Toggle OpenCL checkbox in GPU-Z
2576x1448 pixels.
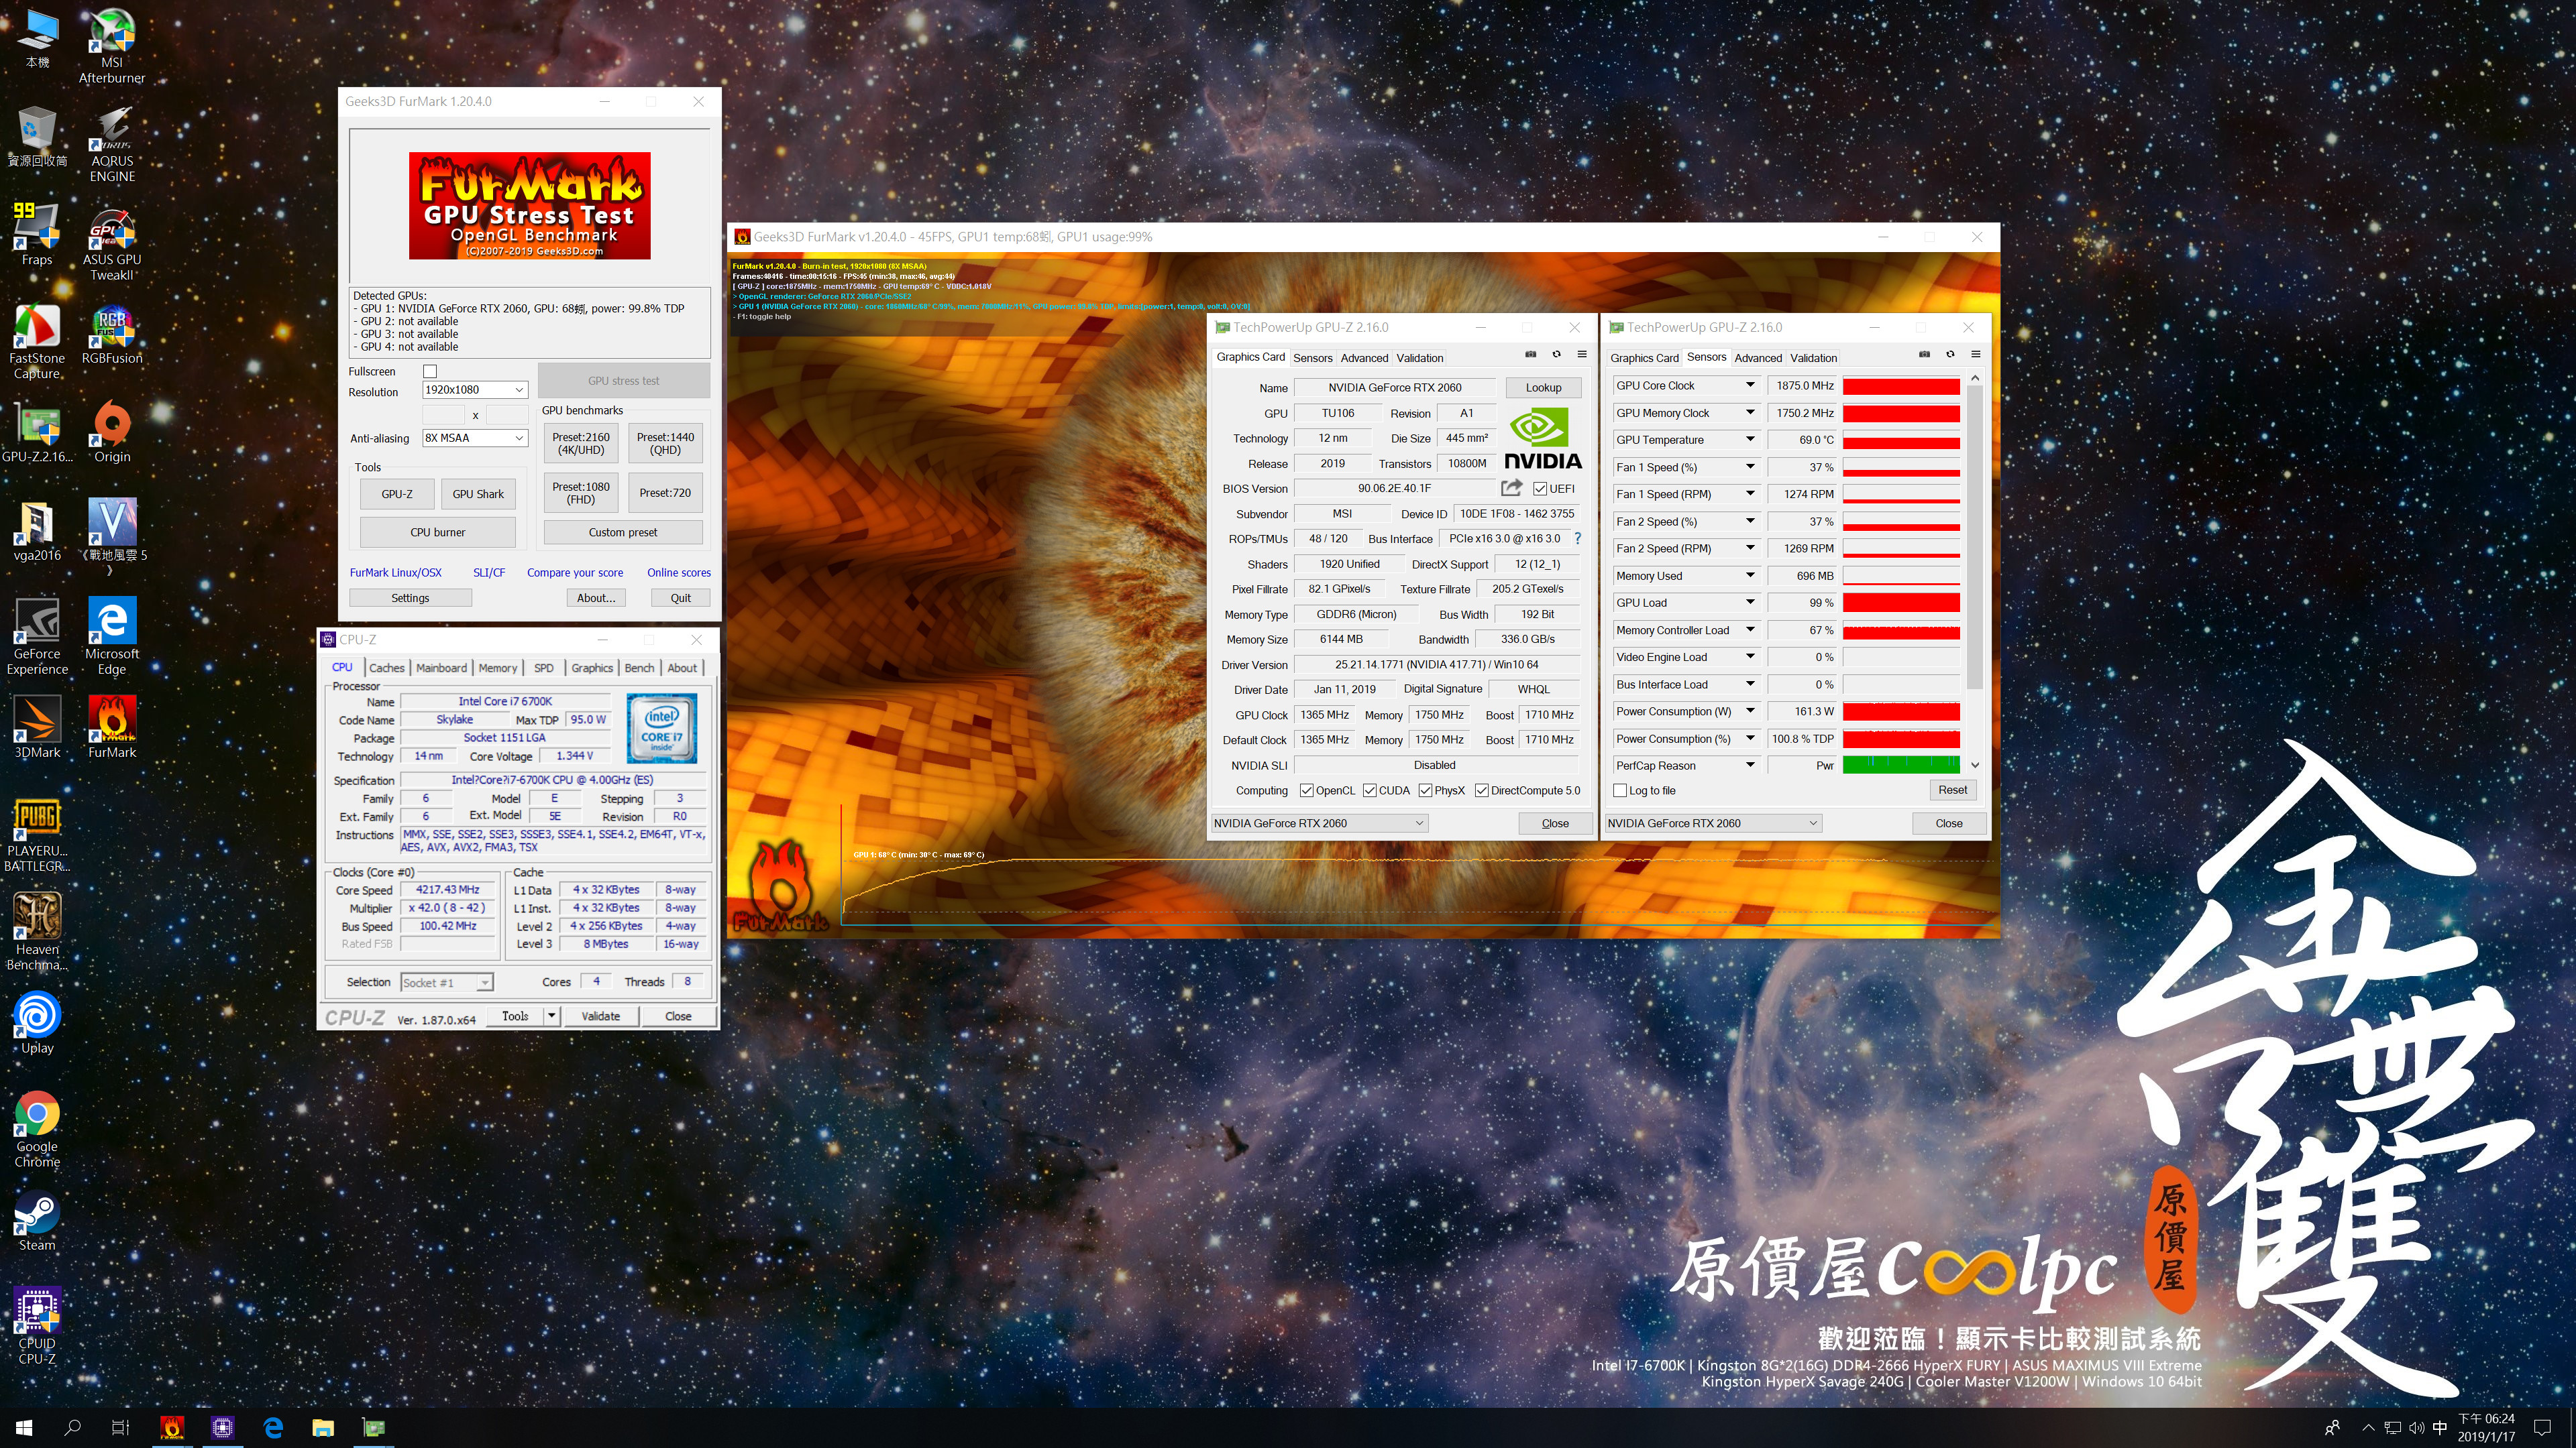[1306, 790]
